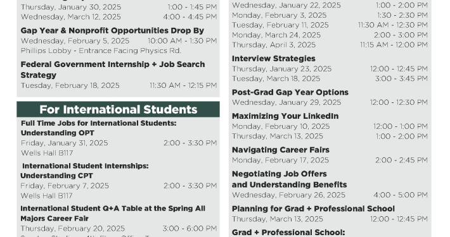The height and width of the screenshot is (237, 450).
Task: Select Phillips Lobby entrance location text
Action: point(101,51)
